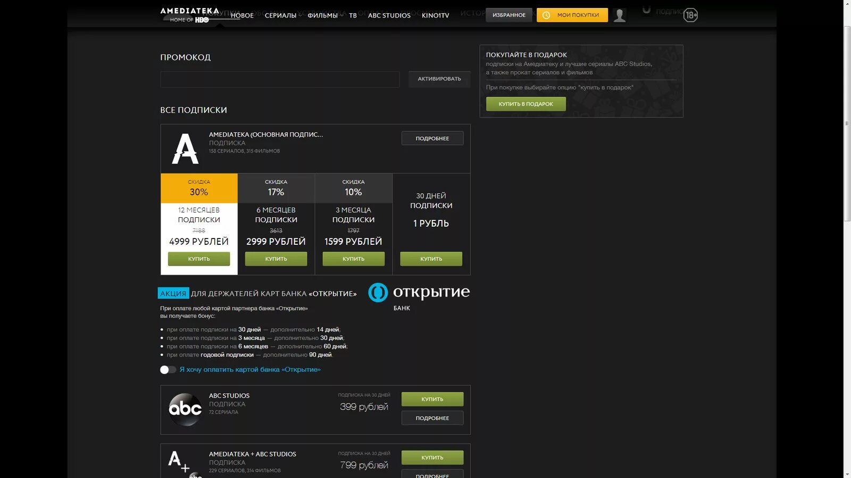This screenshot has width=851, height=478.
Task: Click Купить в подарок button
Action: click(525, 104)
